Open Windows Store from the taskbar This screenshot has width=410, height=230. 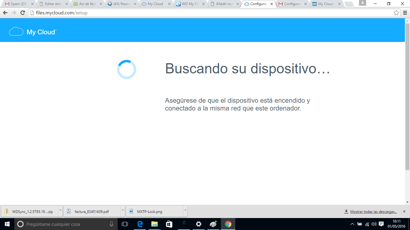[x=169, y=224]
